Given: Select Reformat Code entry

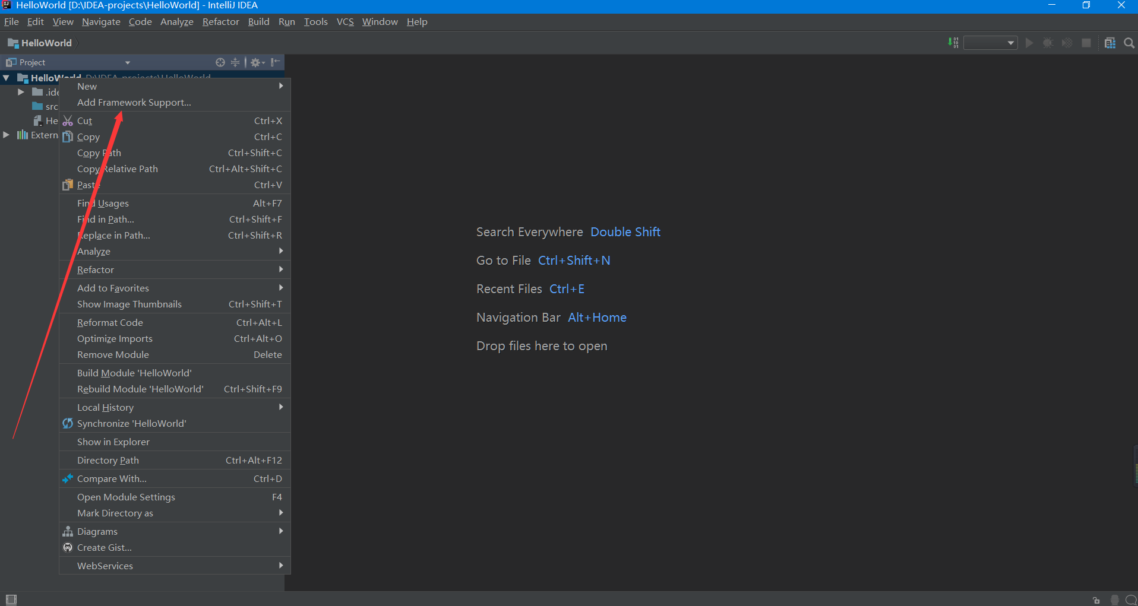Looking at the screenshot, I should [175, 322].
